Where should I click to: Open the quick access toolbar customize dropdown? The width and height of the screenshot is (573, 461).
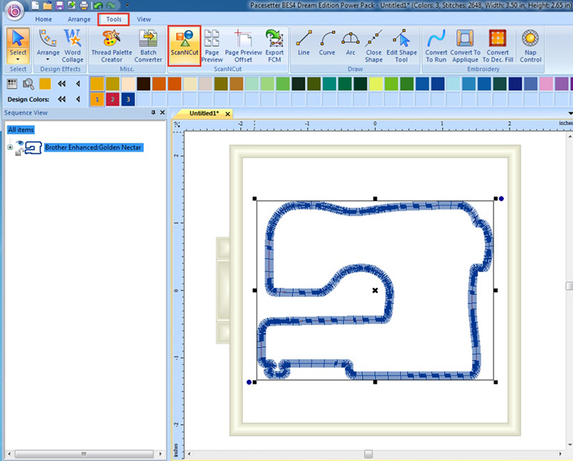(x=127, y=5)
